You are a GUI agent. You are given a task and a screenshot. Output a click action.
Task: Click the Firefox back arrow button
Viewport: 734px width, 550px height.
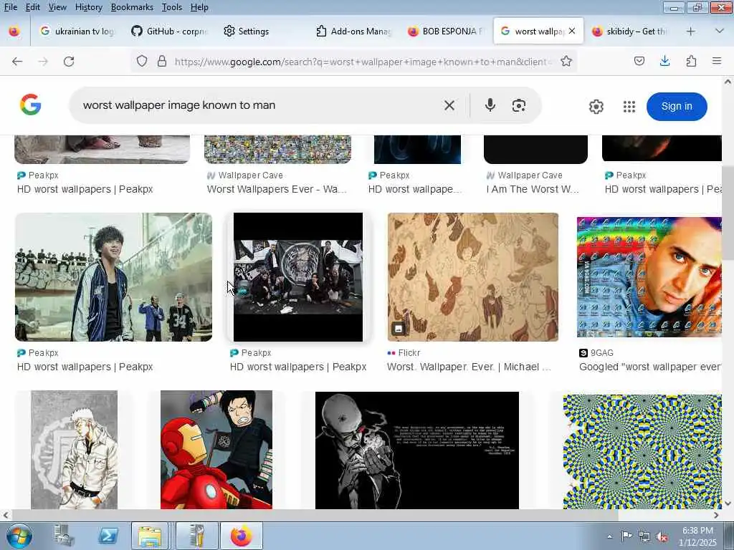[17, 62]
